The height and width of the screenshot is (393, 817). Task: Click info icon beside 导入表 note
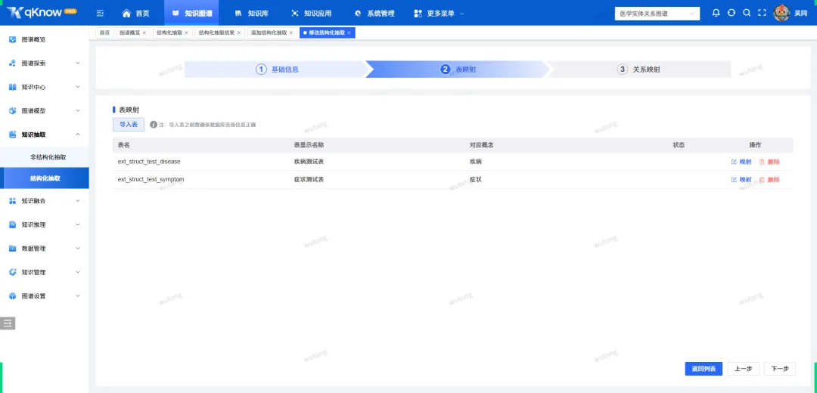[x=153, y=125]
